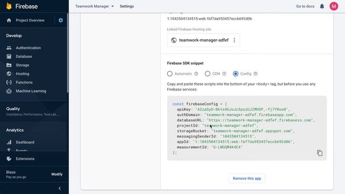This screenshot has height=194, width=345.
Task: Click the Machine Learning robot icon
Action: [9, 91]
